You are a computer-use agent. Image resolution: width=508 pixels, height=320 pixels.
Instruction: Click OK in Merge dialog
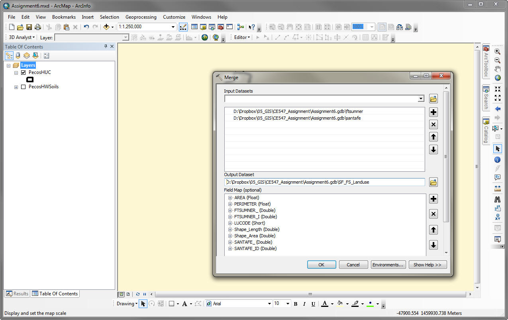[x=322, y=265]
